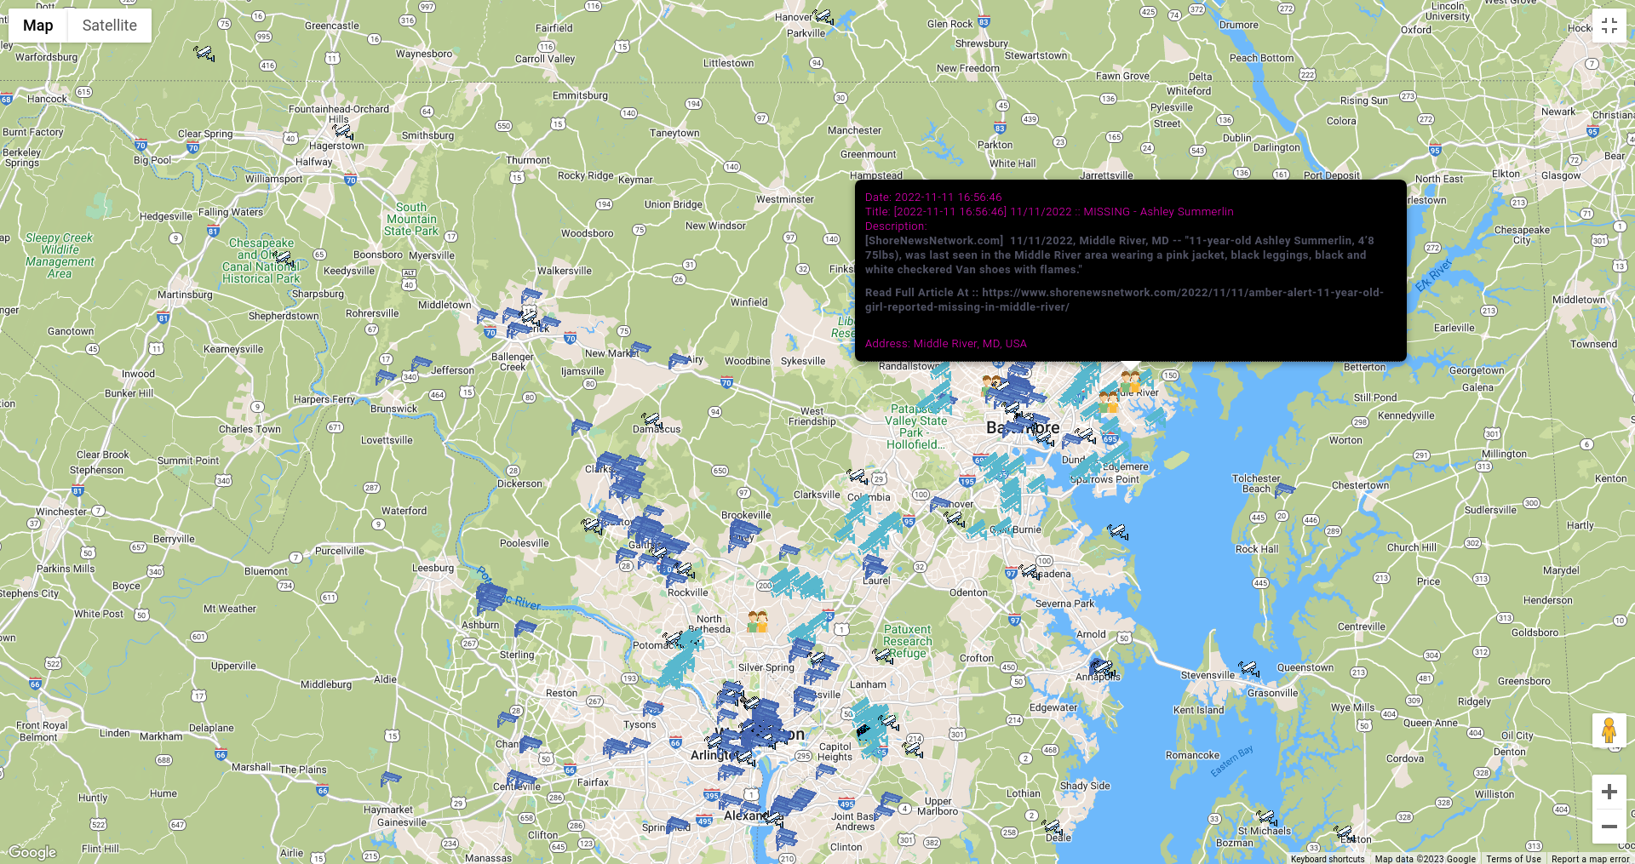Click blue camera marker south of Ijamsville
The width and height of the screenshot is (1635, 864).
(582, 426)
